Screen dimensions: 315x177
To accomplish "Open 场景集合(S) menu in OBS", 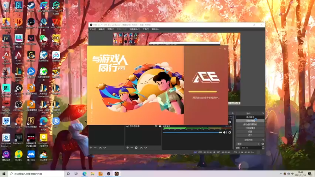I will point(135,29).
